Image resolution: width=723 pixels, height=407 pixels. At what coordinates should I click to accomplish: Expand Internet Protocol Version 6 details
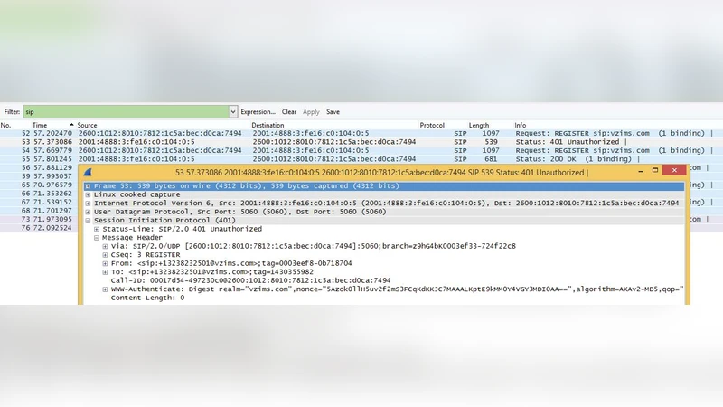click(88, 203)
